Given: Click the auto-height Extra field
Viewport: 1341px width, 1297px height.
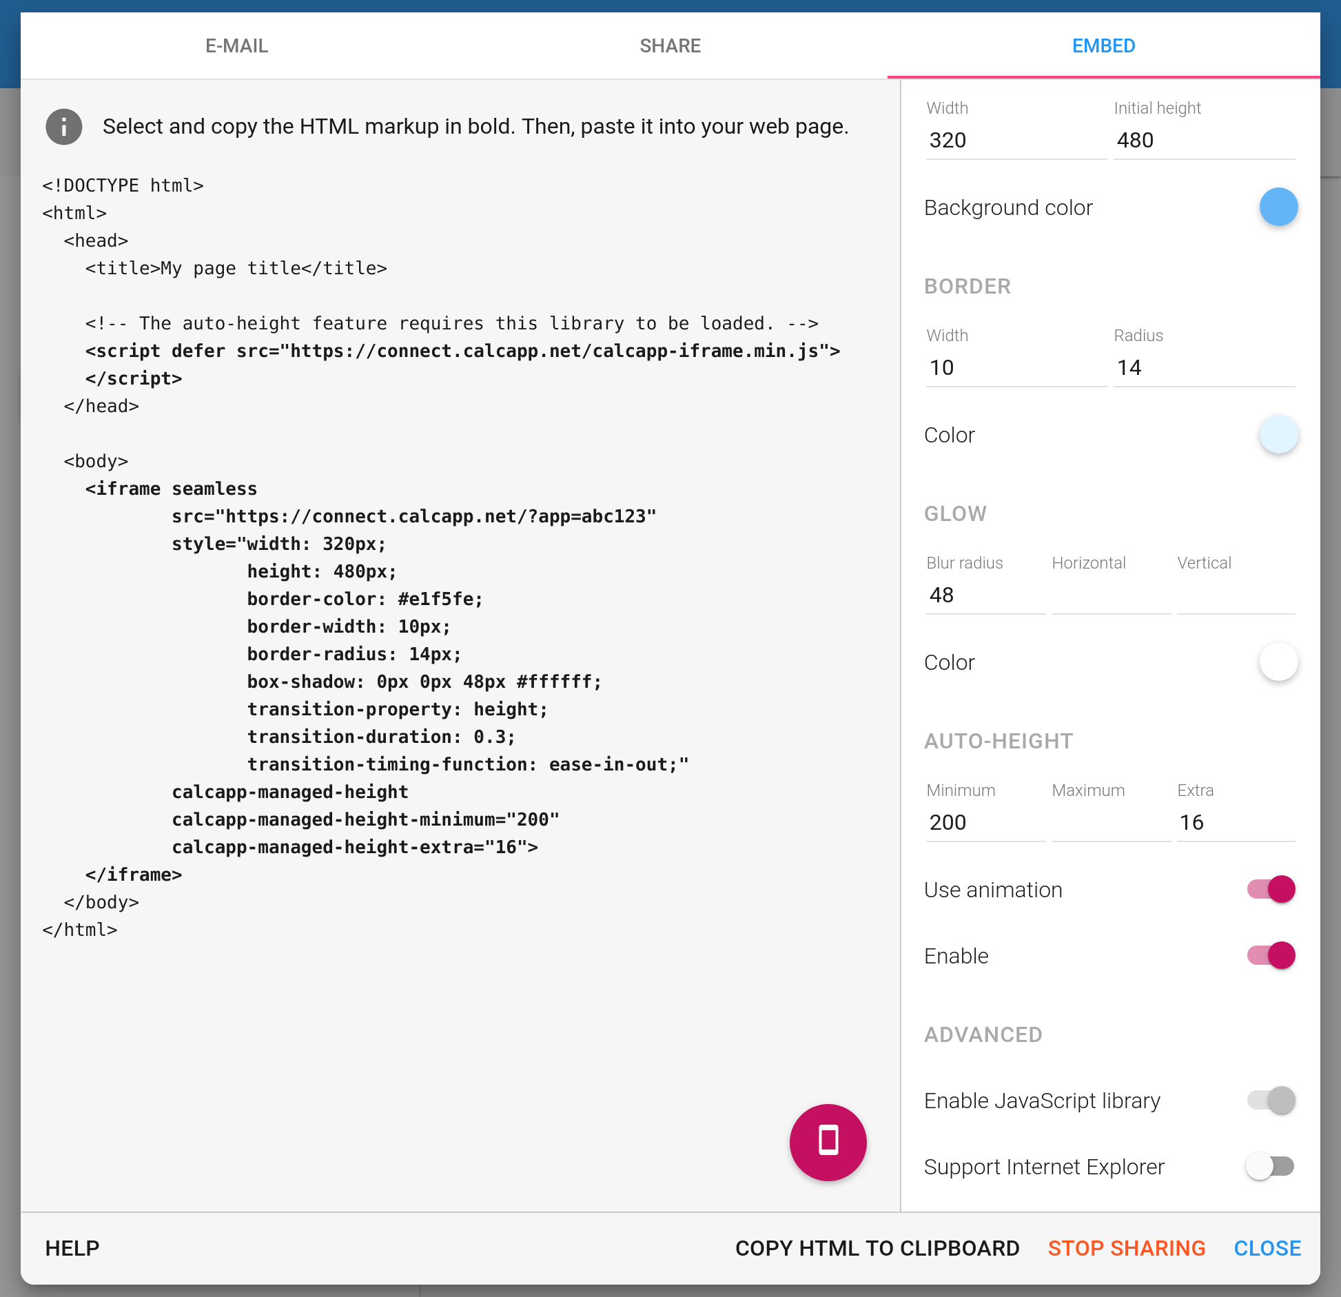Looking at the screenshot, I should [1236, 822].
